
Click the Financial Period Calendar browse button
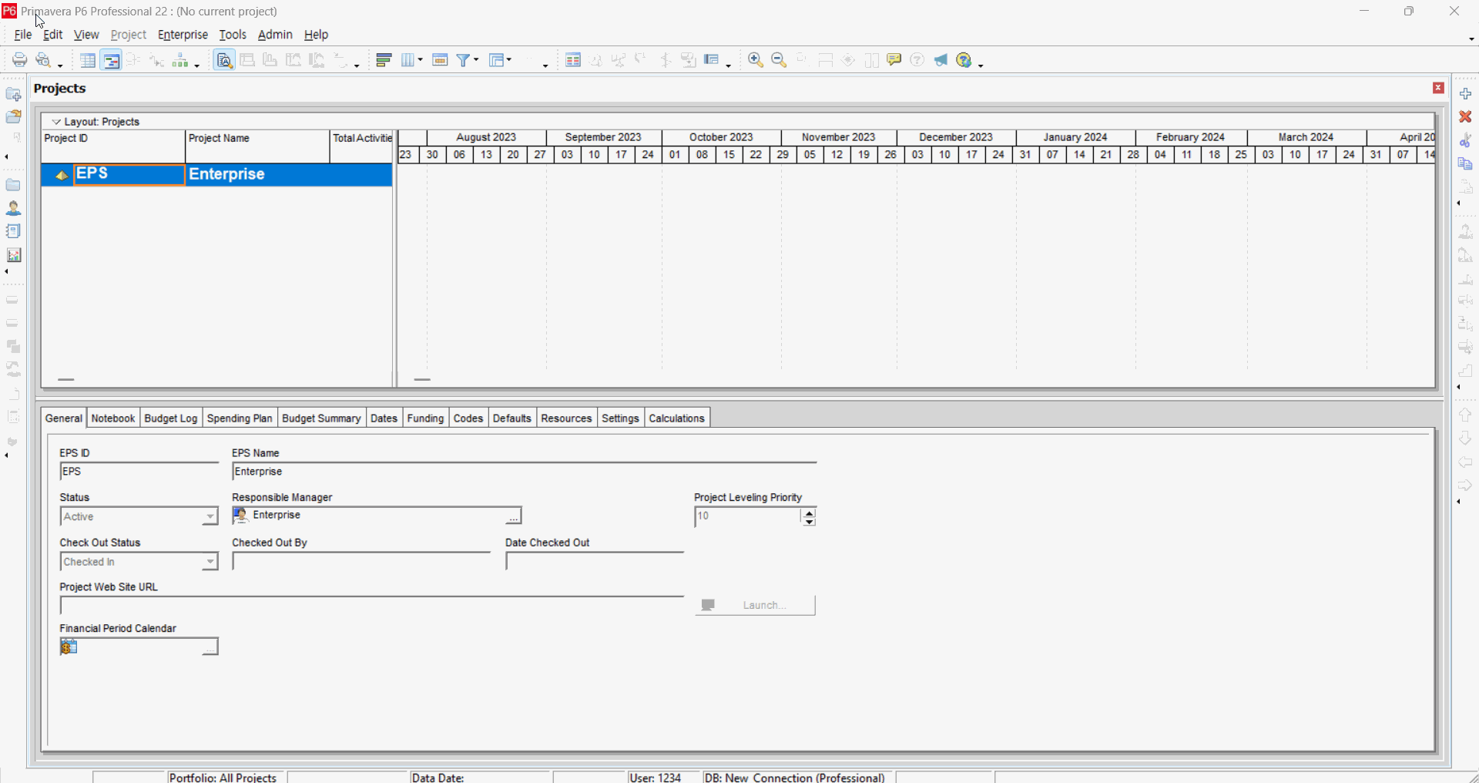click(210, 647)
